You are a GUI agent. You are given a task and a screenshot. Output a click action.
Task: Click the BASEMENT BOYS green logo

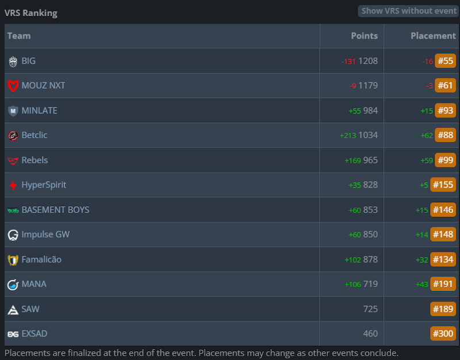[13, 210]
